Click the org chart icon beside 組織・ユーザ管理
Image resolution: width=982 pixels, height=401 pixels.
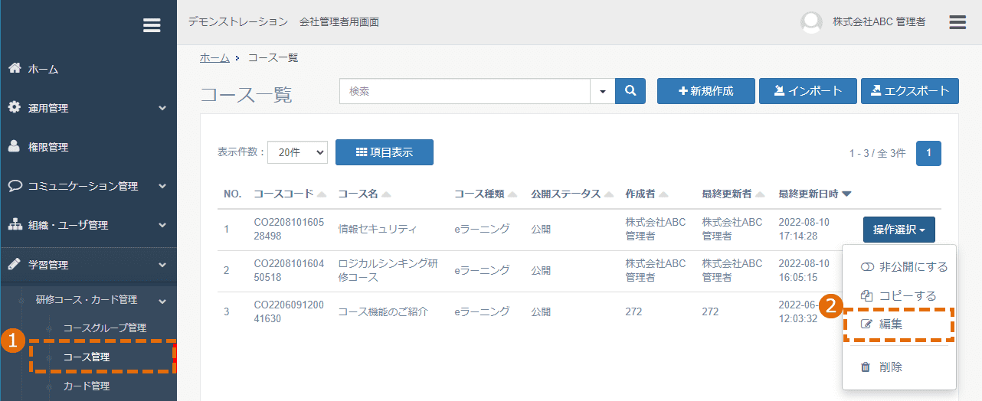point(14,225)
